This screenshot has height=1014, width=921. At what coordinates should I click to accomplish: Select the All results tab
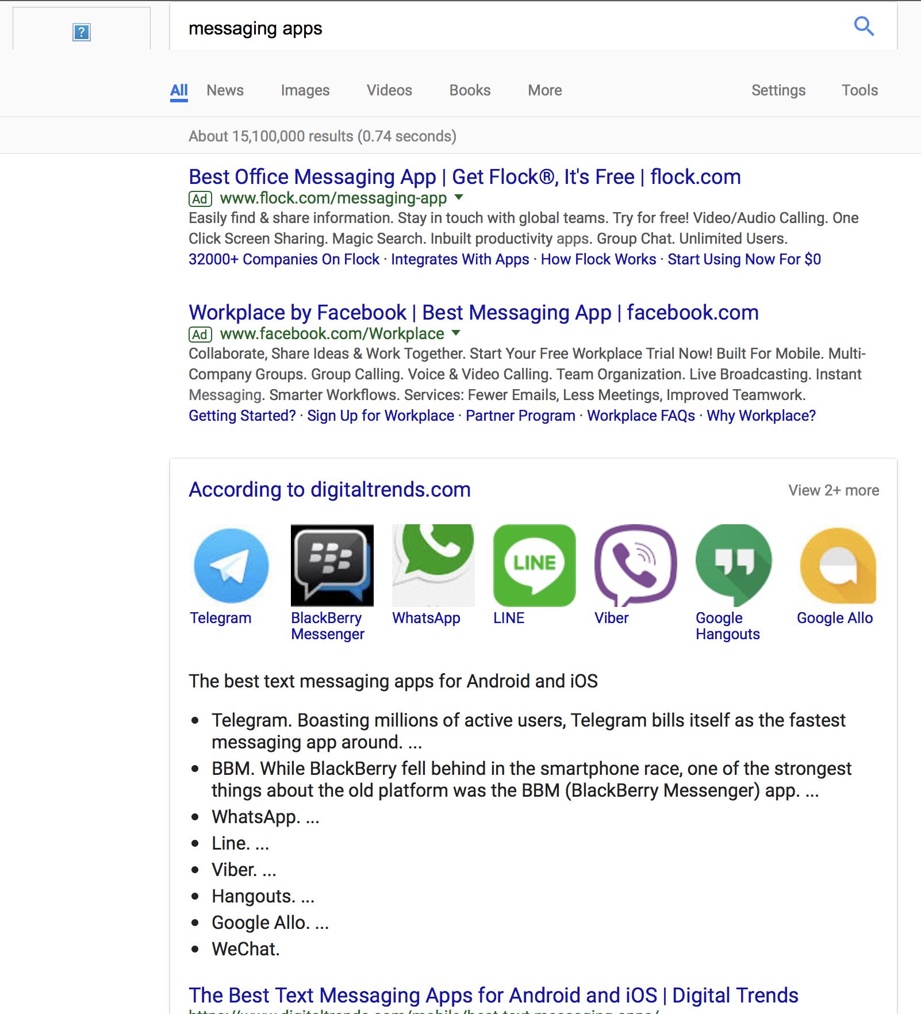point(179,90)
